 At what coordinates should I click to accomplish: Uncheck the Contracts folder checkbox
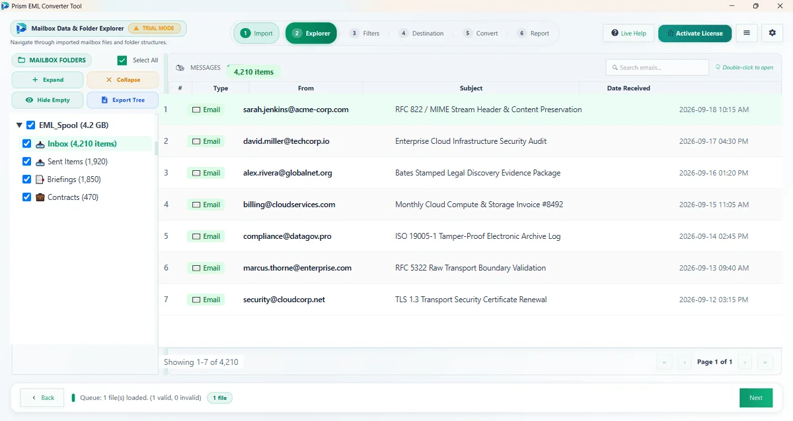(27, 197)
